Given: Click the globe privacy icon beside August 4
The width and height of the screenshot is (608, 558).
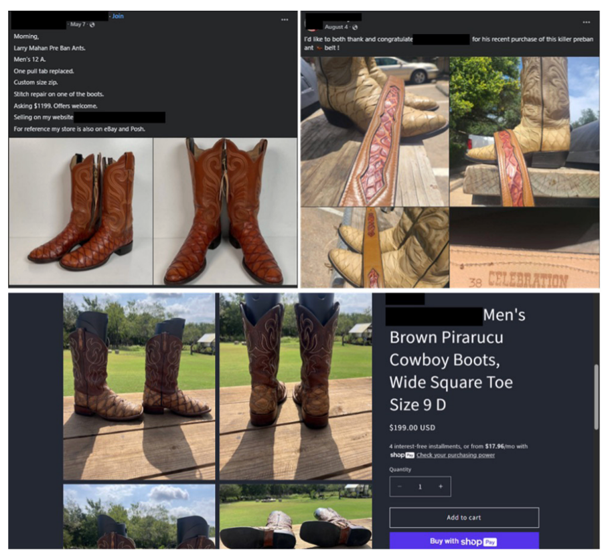Looking at the screenshot, I should [x=355, y=27].
